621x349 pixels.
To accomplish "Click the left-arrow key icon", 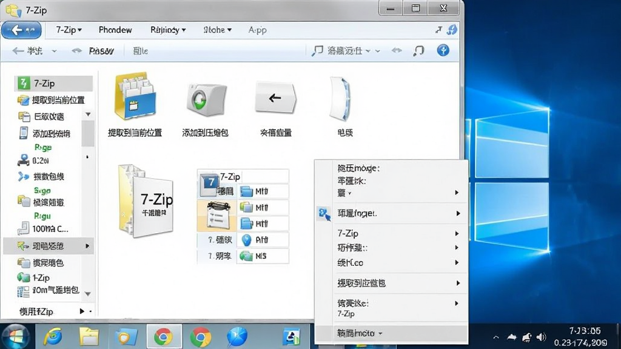I will [x=275, y=98].
